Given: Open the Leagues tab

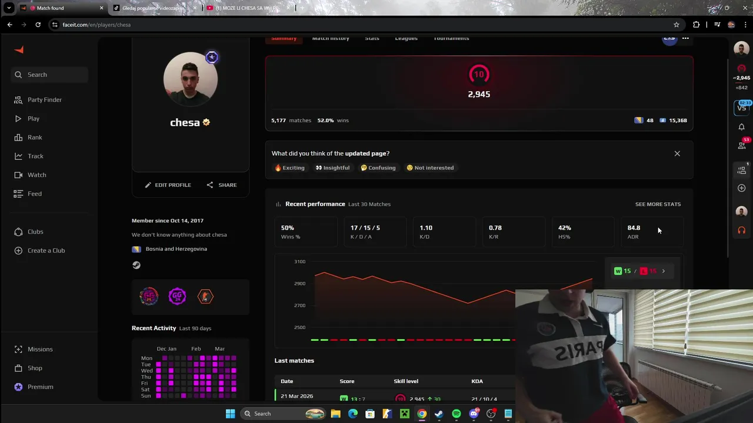Looking at the screenshot, I should (x=406, y=38).
